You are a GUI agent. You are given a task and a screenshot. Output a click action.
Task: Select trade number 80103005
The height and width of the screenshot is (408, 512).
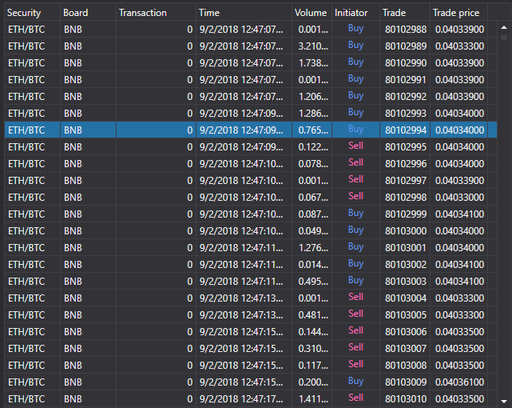click(406, 315)
